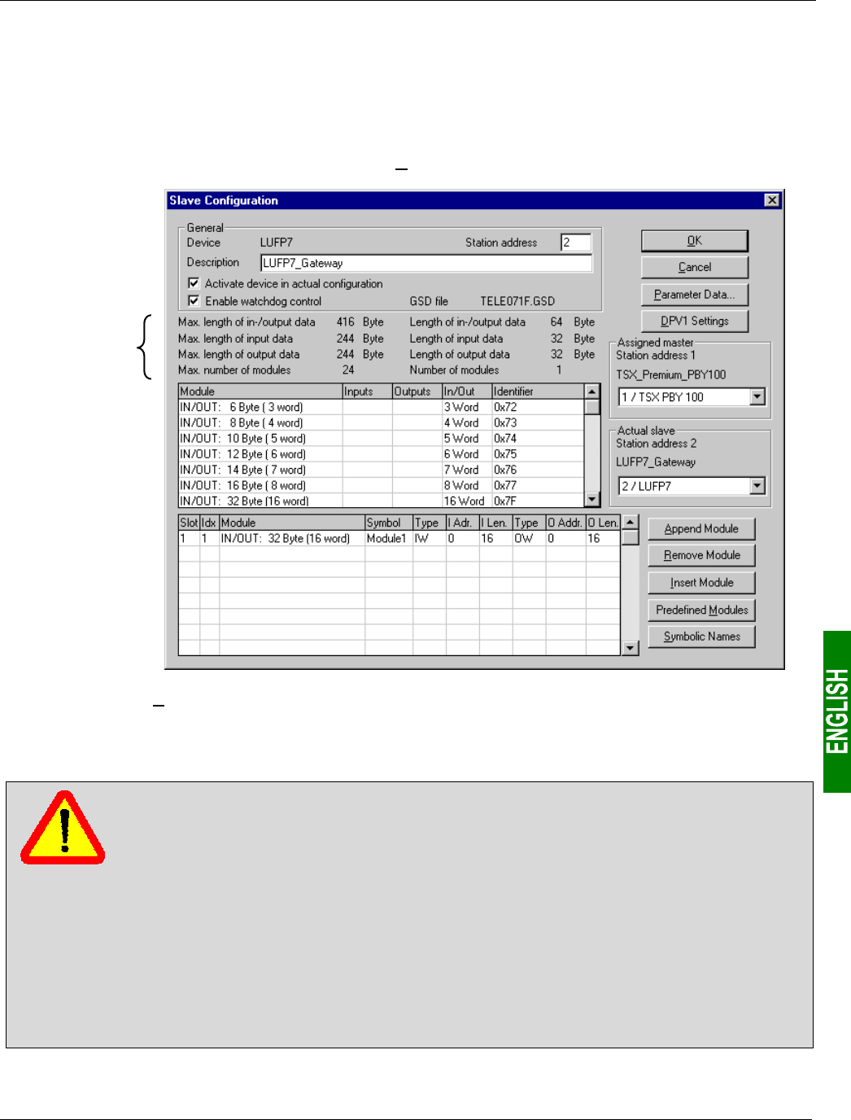
Task: Toggle Enable watchdog control checkbox
Action: click(194, 301)
